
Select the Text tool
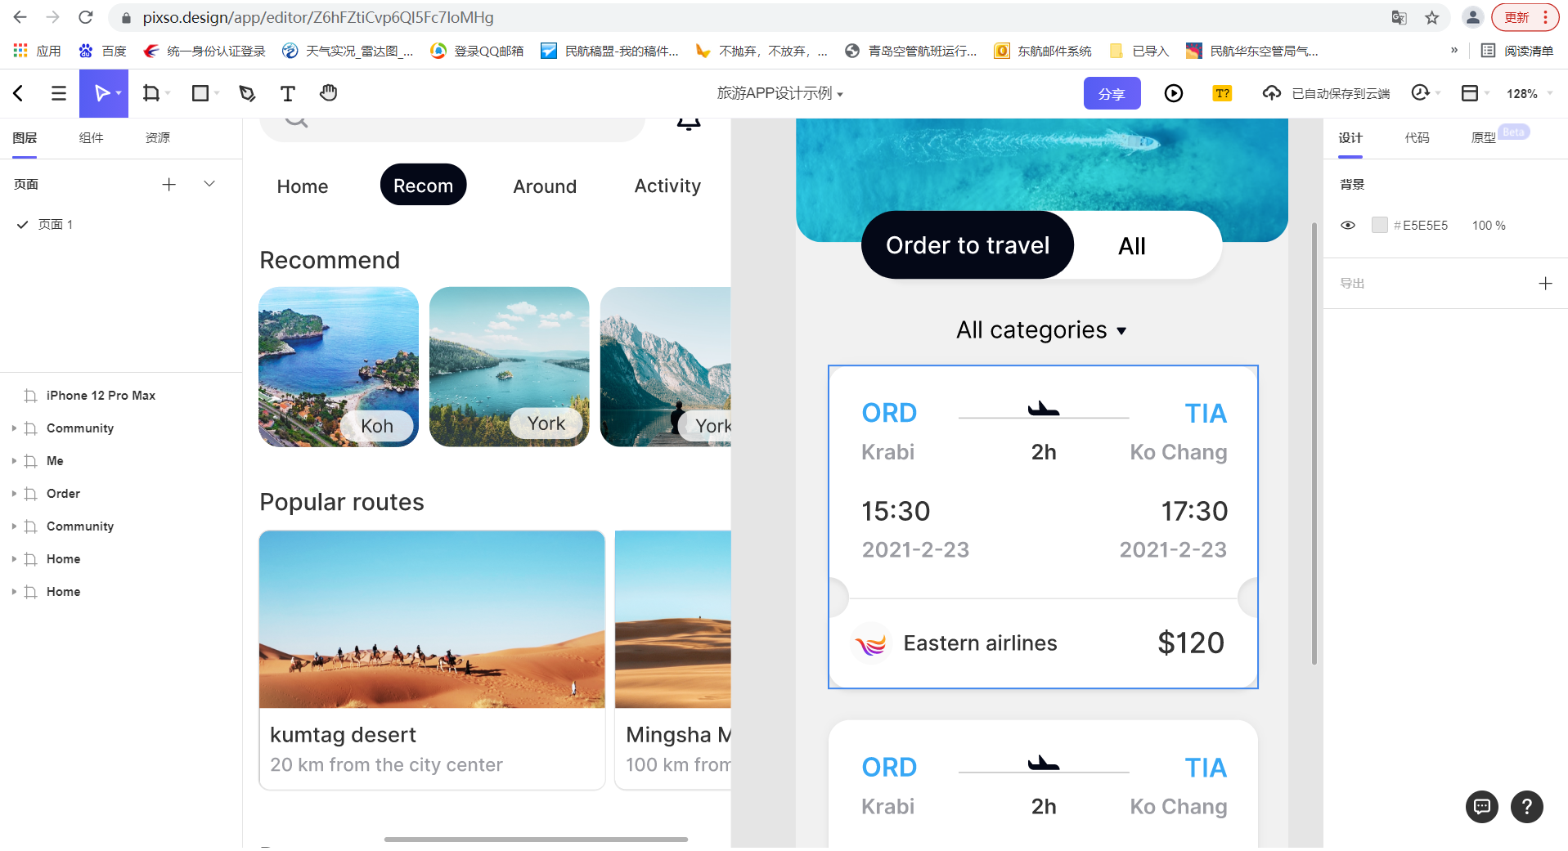click(x=287, y=93)
